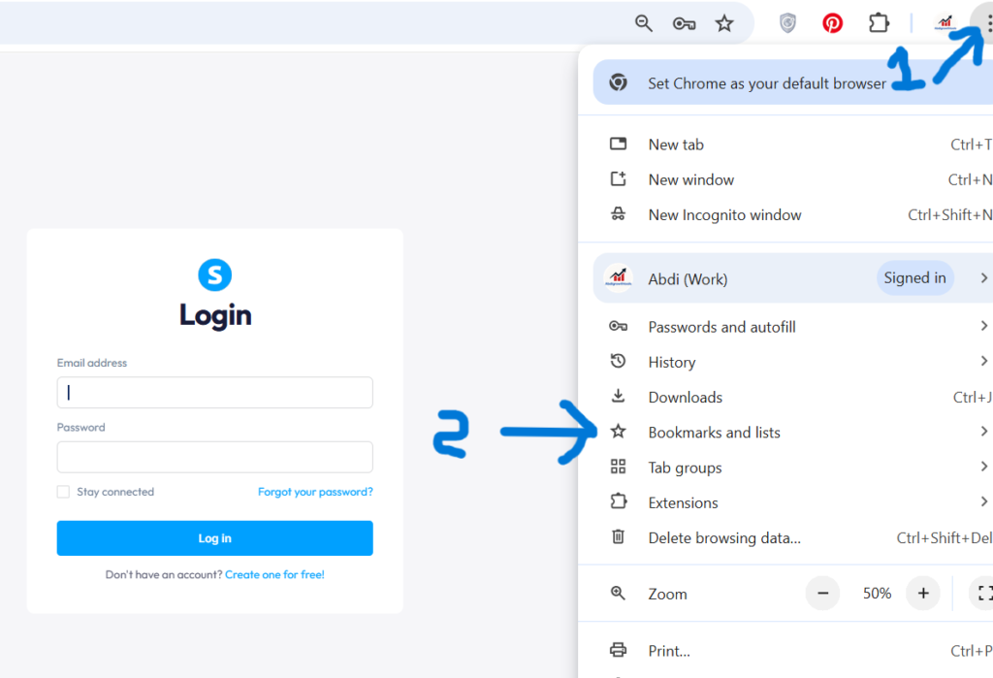The image size is (993, 678).
Task: Open the Forgot your password link
Action: [315, 492]
